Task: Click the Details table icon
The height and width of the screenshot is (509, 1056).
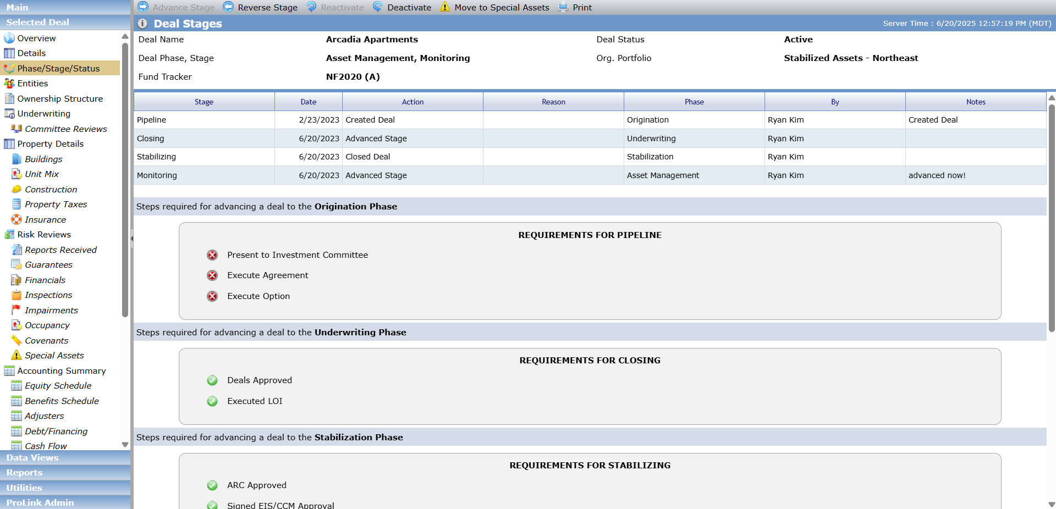Action: click(x=9, y=53)
